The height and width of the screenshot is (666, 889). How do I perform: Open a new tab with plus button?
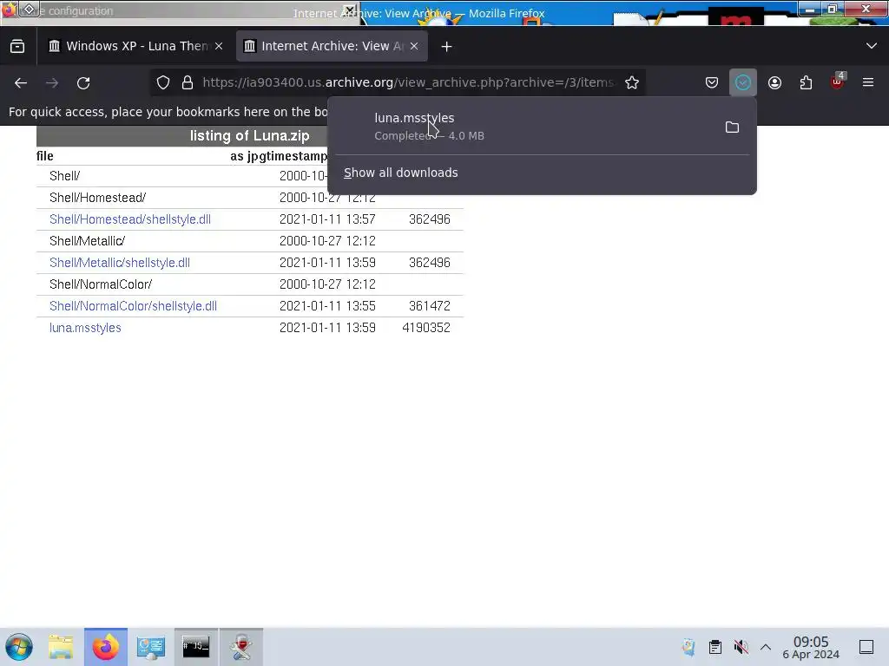(447, 47)
